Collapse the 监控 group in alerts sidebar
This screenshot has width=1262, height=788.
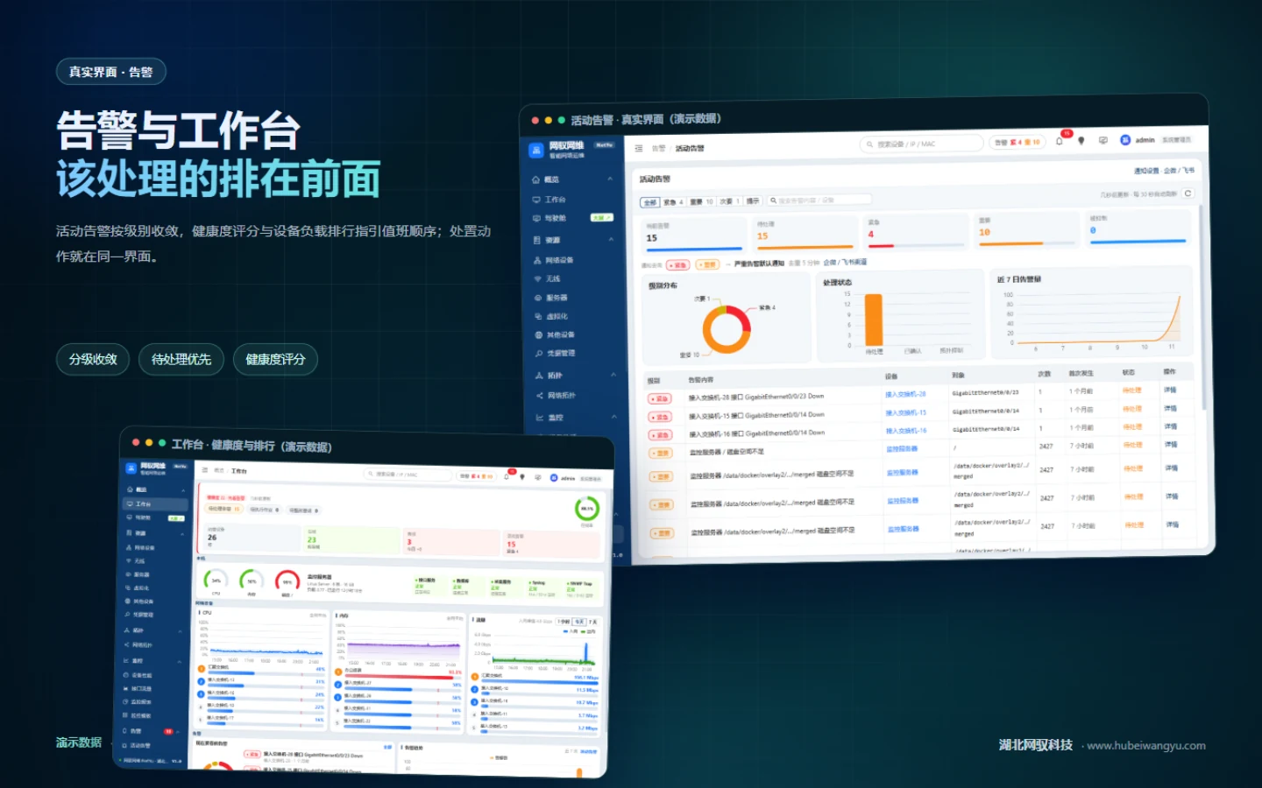613,417
